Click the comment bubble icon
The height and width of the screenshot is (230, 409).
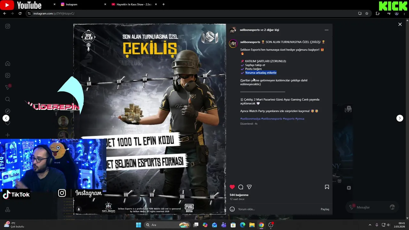tap(241, 187)
